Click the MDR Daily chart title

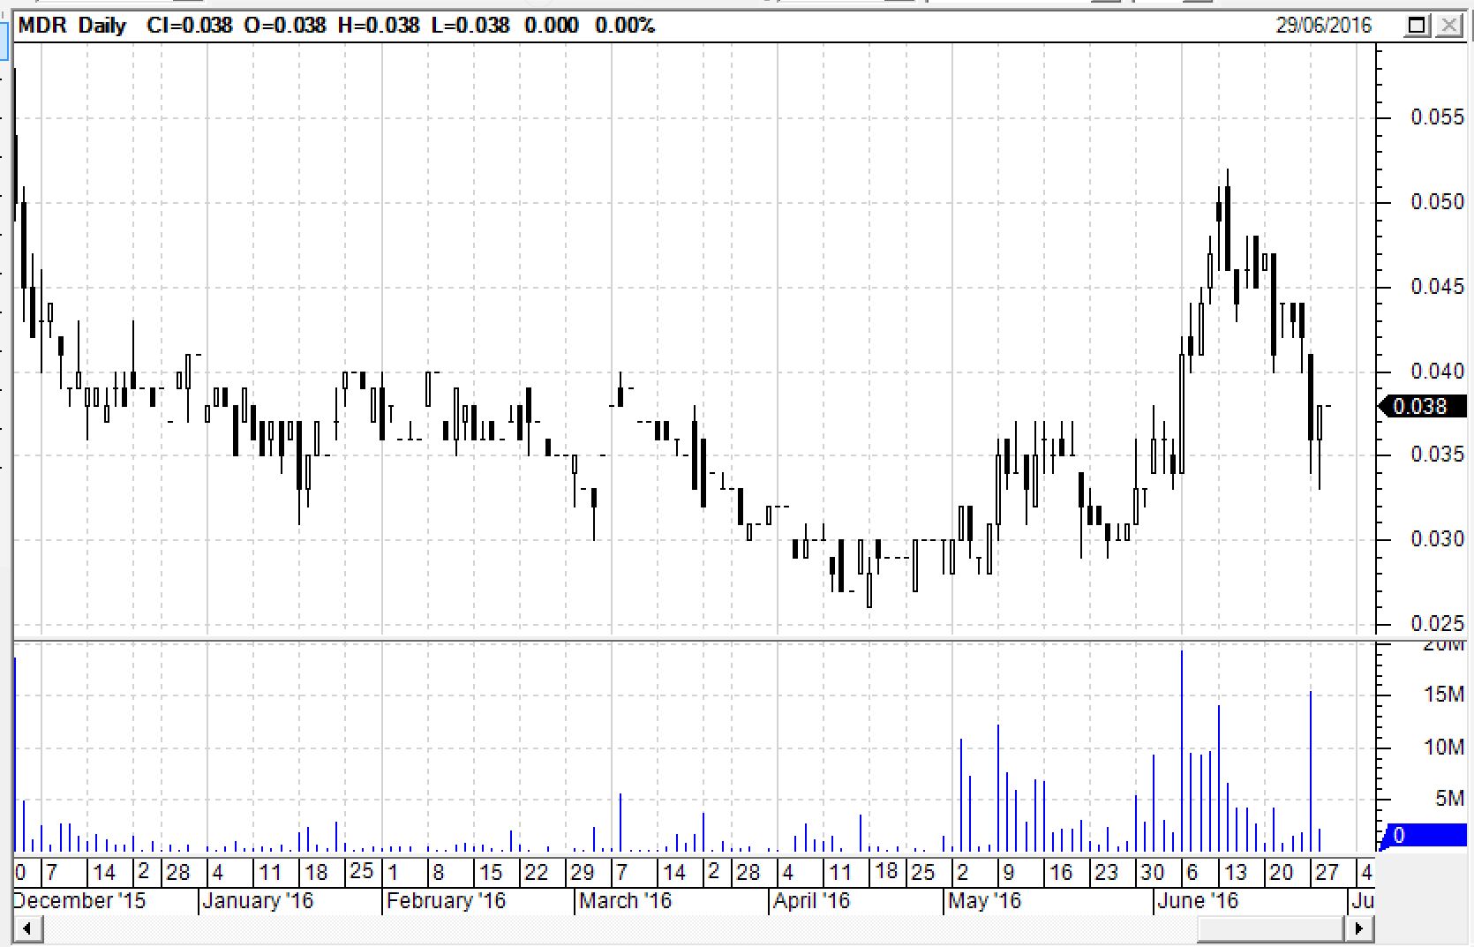point(72,26)
